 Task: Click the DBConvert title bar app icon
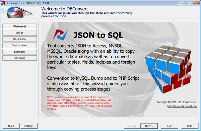click(x=3, y=3)
